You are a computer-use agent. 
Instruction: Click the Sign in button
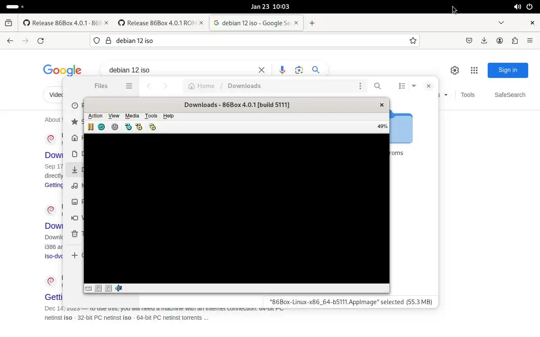(508, 70)
